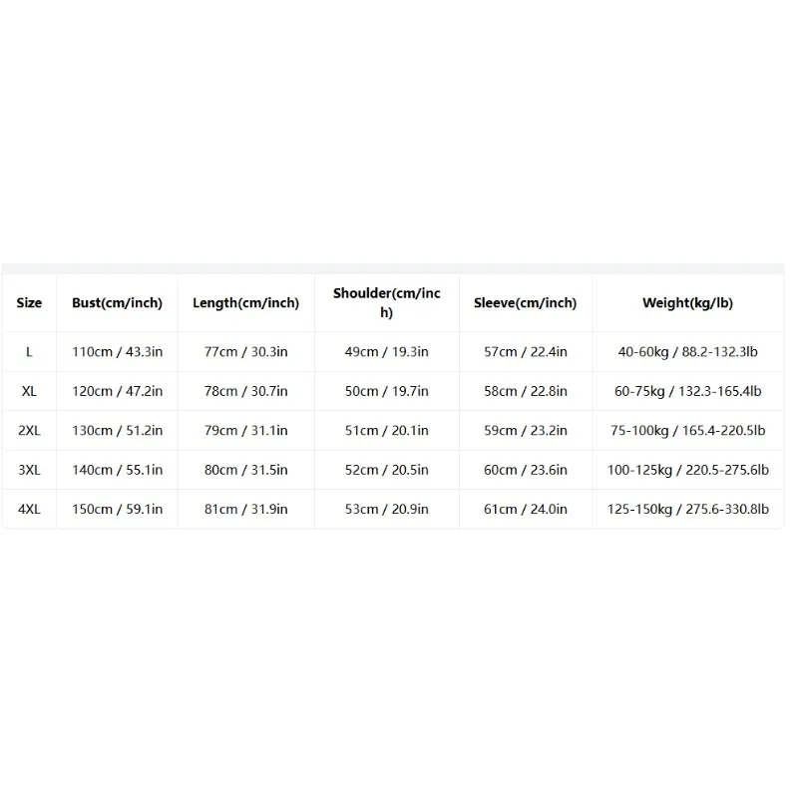Click the Size column header

click(x=29, y=303)
